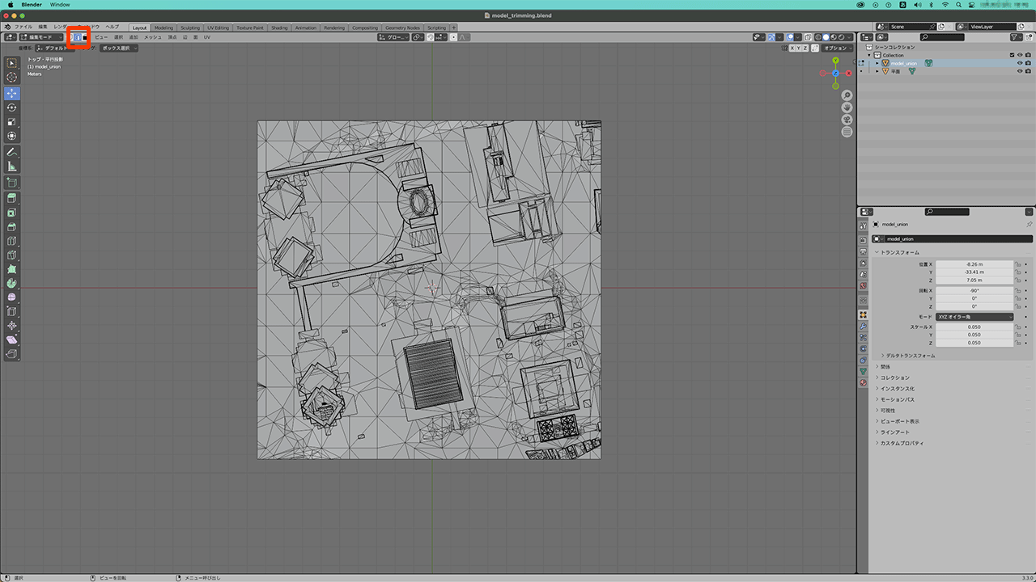Pick the Poly Build tool
The image size is (1036, 582).
point(11,269)
